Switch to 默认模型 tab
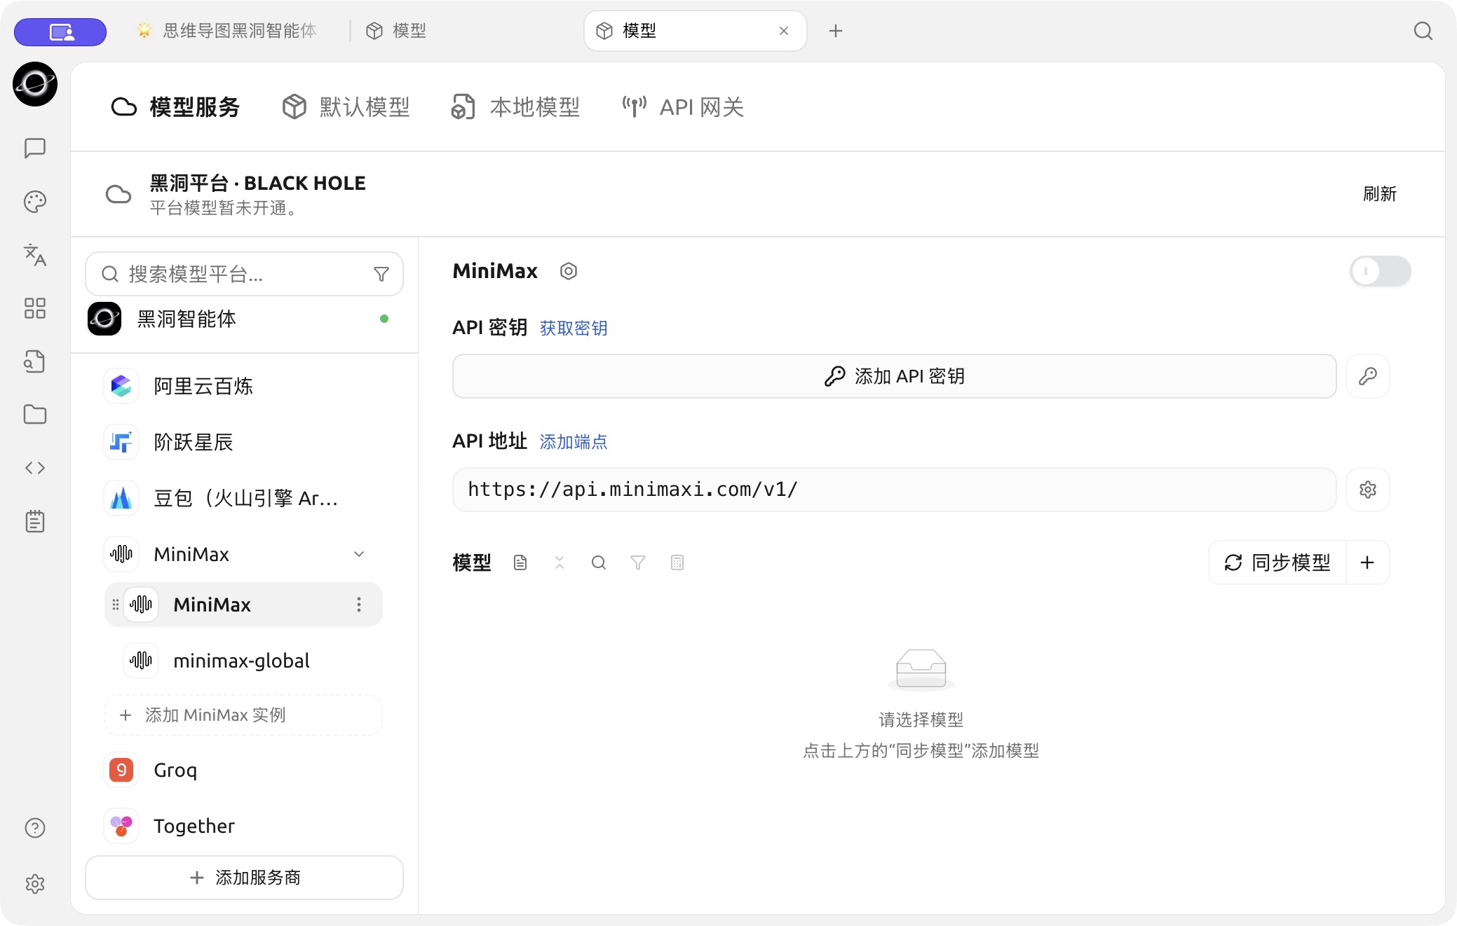The height and width of the screenshot is (926, 1457). tap(346, 107)
